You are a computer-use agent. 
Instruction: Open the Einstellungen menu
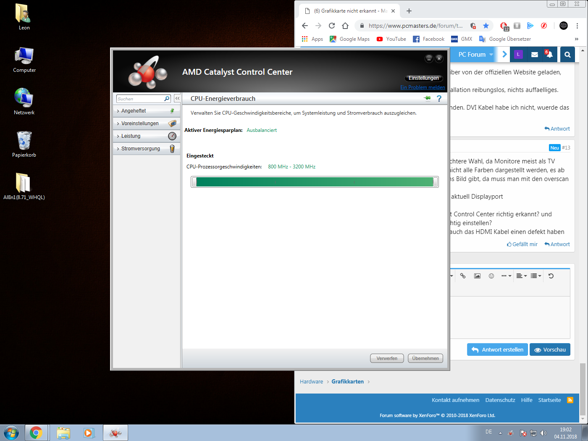(x=423, y=78)
